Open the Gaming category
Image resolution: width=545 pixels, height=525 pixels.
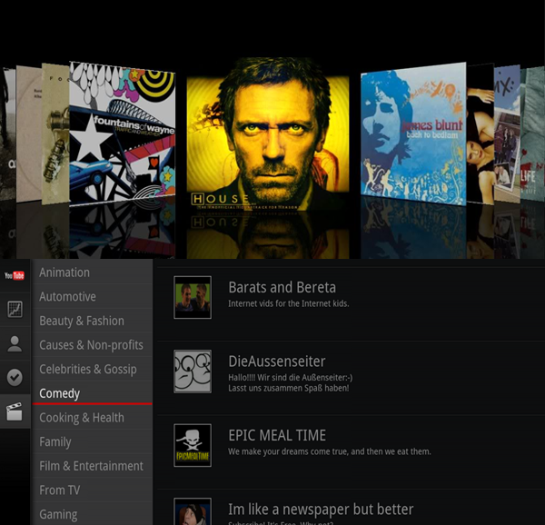(92, 514)
